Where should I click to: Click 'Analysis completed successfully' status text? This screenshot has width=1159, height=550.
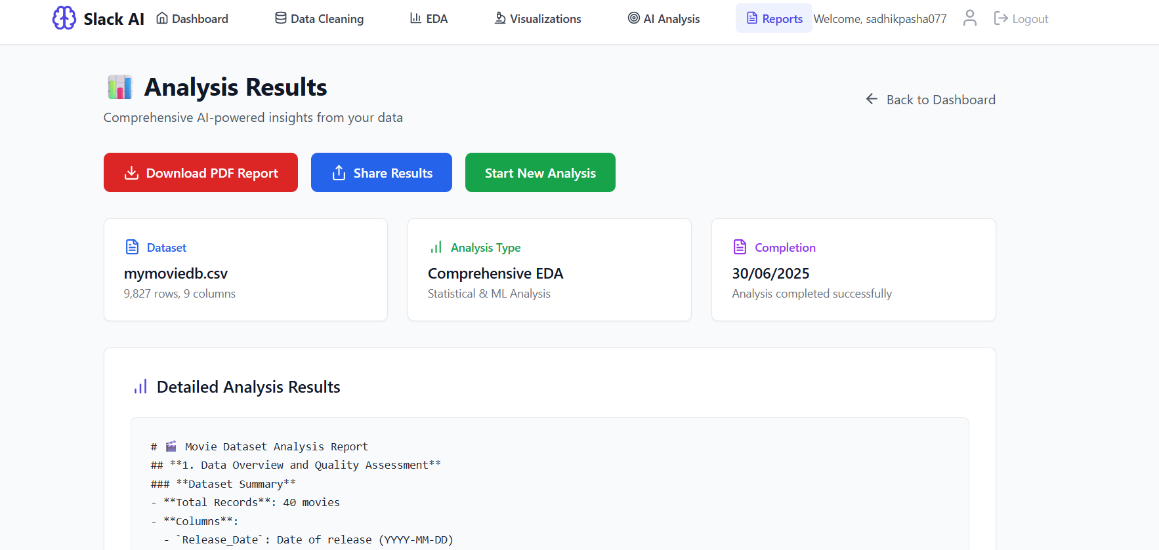coord(812,294)
